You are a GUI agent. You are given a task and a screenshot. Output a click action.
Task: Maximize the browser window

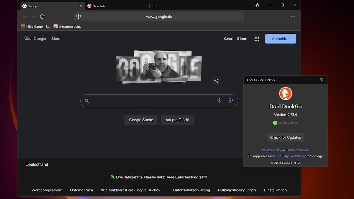point(282,5)
